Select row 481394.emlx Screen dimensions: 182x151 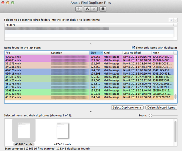(89, 87)
